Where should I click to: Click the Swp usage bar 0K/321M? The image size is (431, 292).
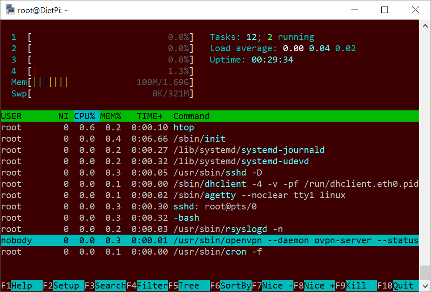[102, 93]
